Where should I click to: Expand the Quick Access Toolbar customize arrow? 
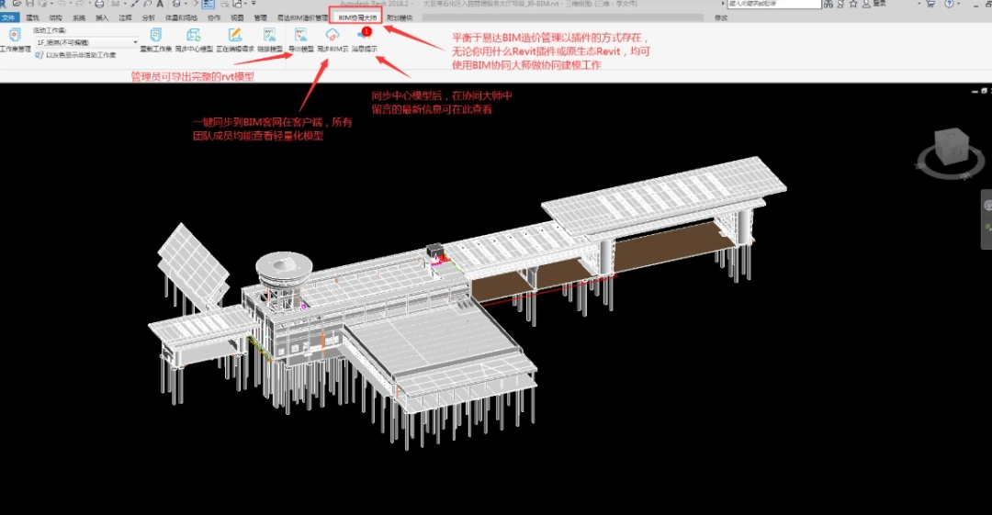(x=253, y=4)
